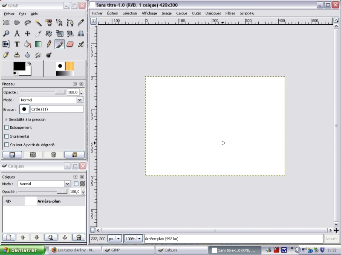Create a new layer in Calques

pyautogui.click(x=9, y=237)
